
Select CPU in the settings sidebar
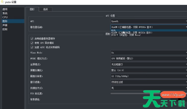[5, 17]
